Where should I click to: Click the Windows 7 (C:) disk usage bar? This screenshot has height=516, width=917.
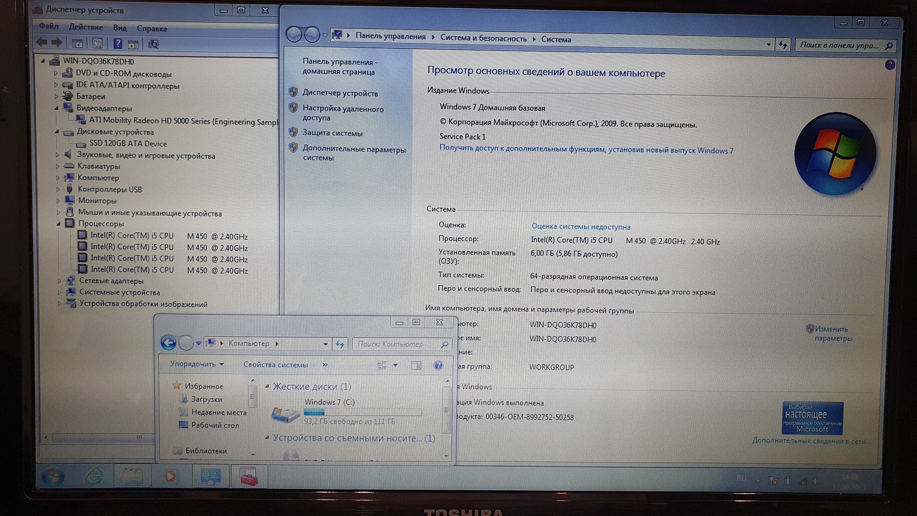click(x=362, y=412)
